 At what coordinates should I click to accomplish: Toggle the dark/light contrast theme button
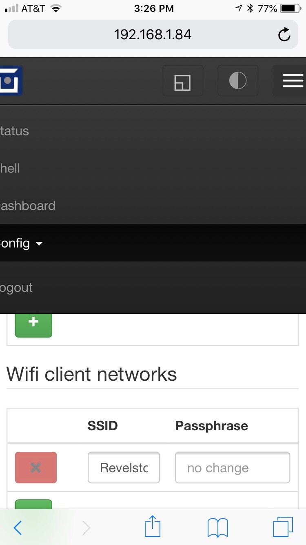237,80
